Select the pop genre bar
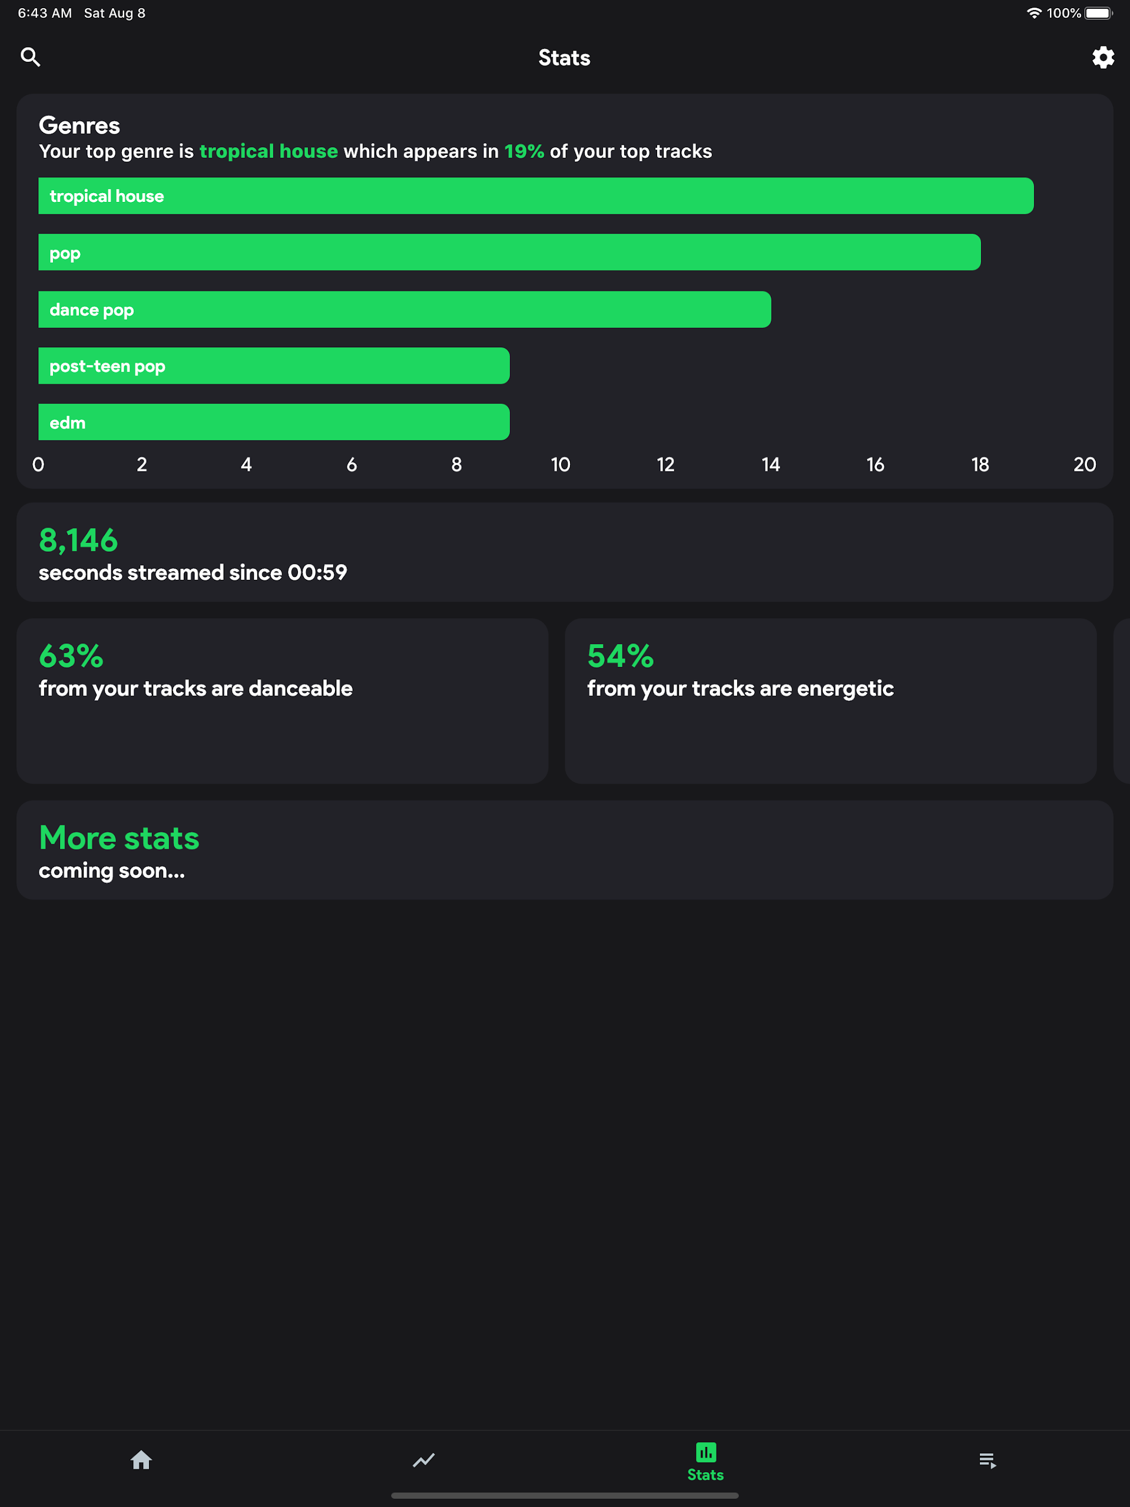 point(509,253)
